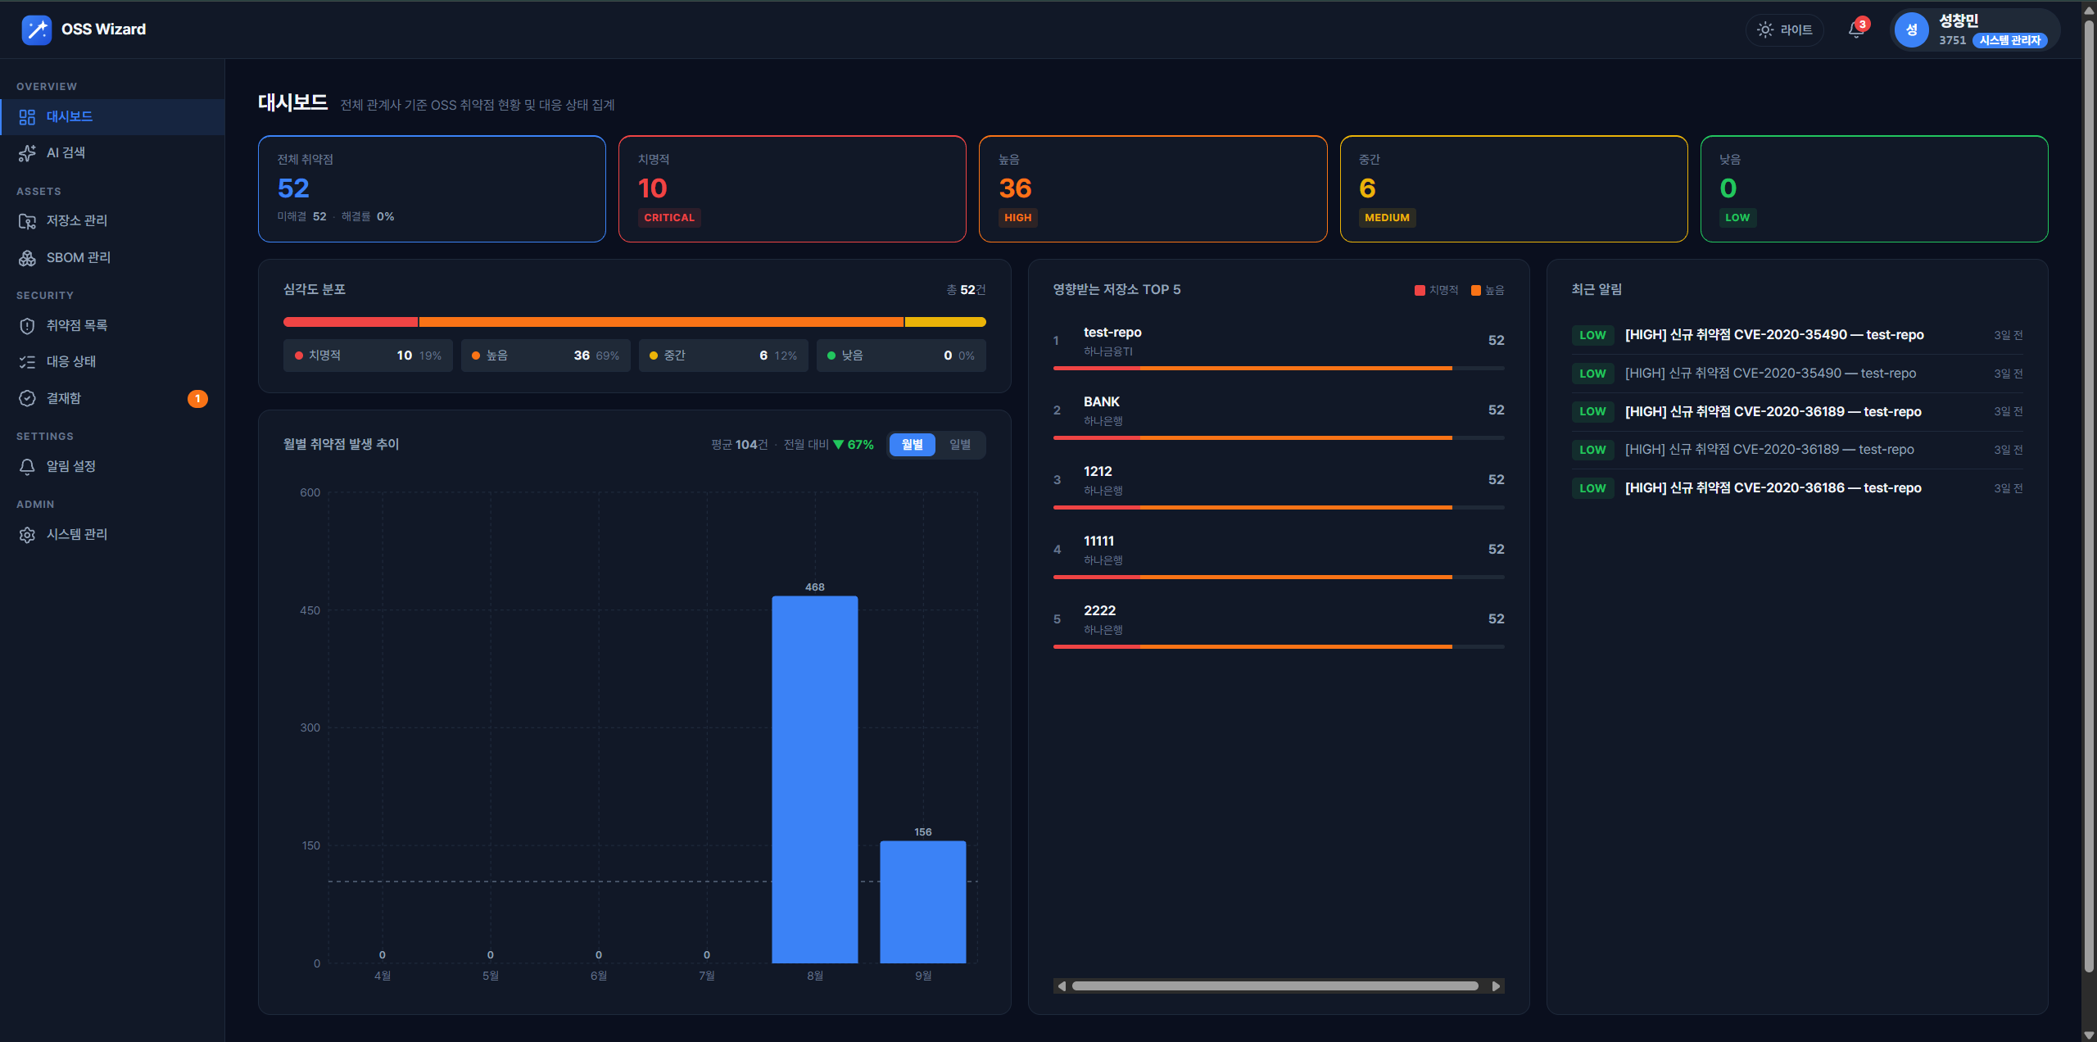2097x1042 pixels.
Task: Click the yellow segment of severity bar
Action: [x=945, y=322]
